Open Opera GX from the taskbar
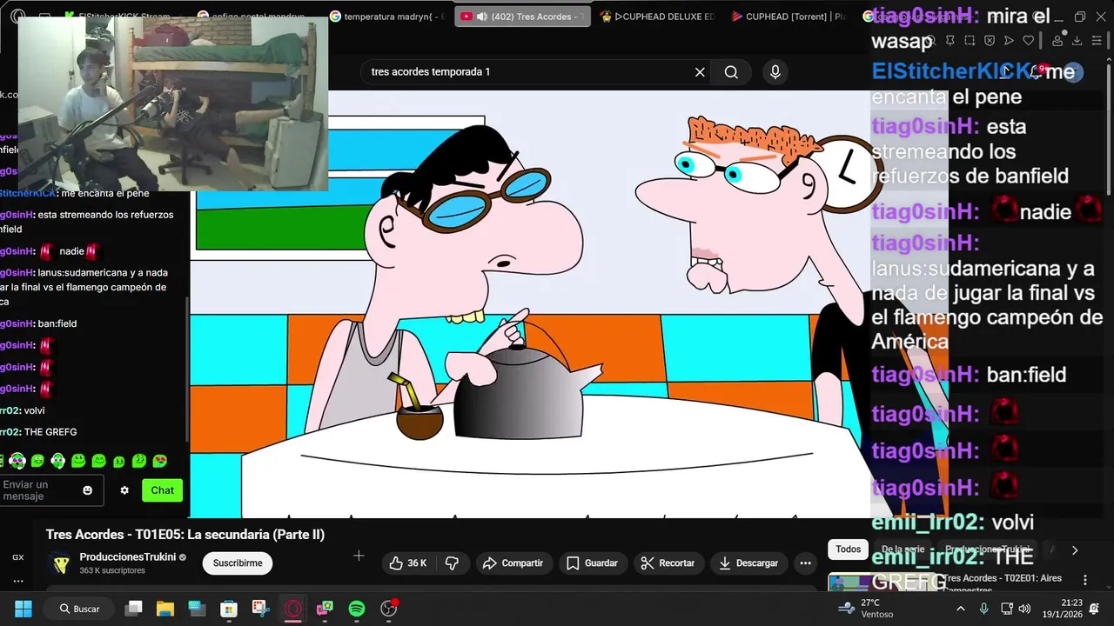The height and width of the screenshot is (626, 1114). point(293,609)
